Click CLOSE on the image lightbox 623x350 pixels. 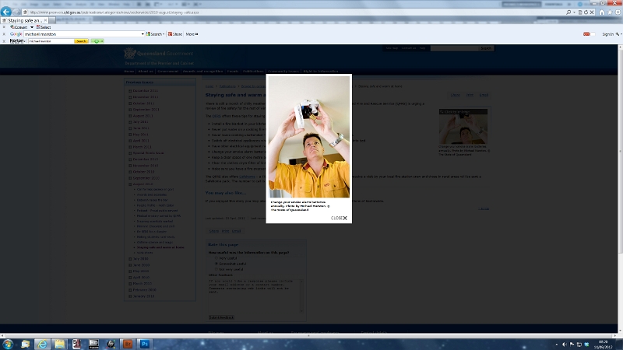pyautogui.click(x=339, y=218)
